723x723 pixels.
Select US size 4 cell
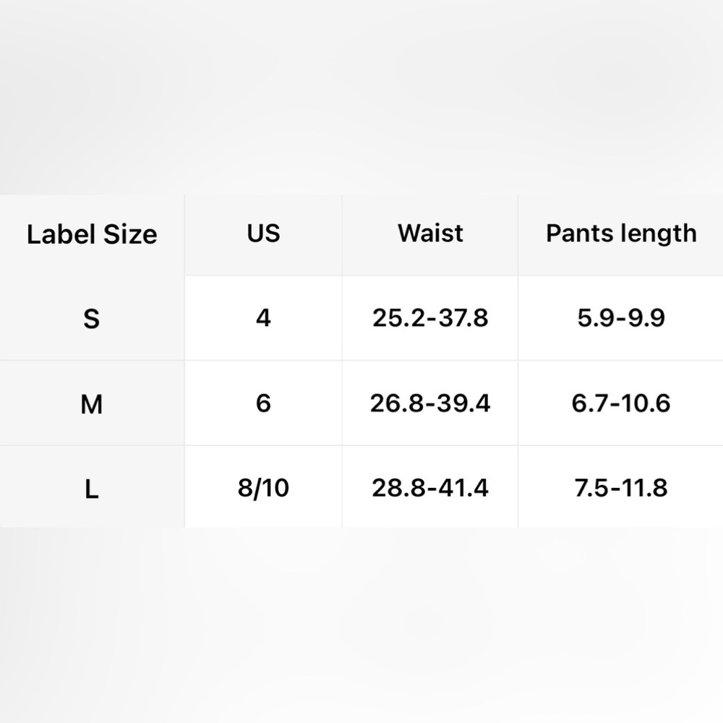(263, 318)
